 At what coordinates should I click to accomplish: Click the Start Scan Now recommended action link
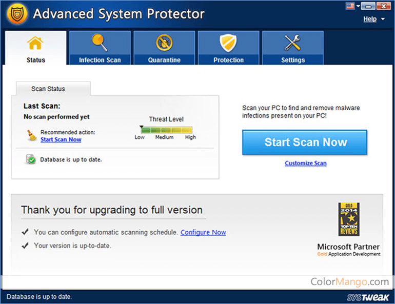click(61, 139)
